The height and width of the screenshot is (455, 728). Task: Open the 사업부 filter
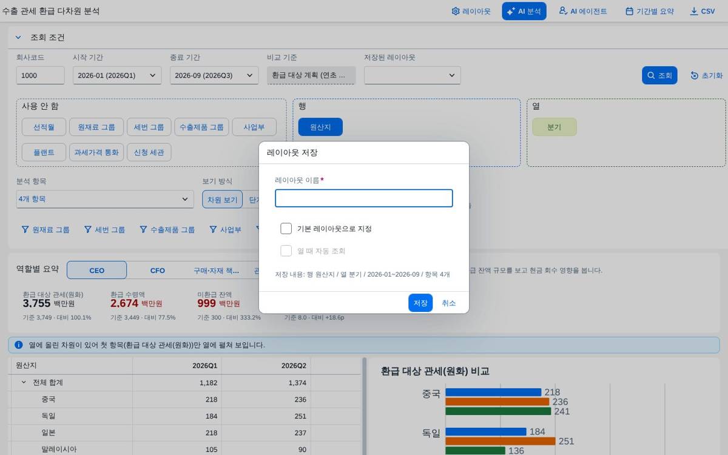[225, 229]
